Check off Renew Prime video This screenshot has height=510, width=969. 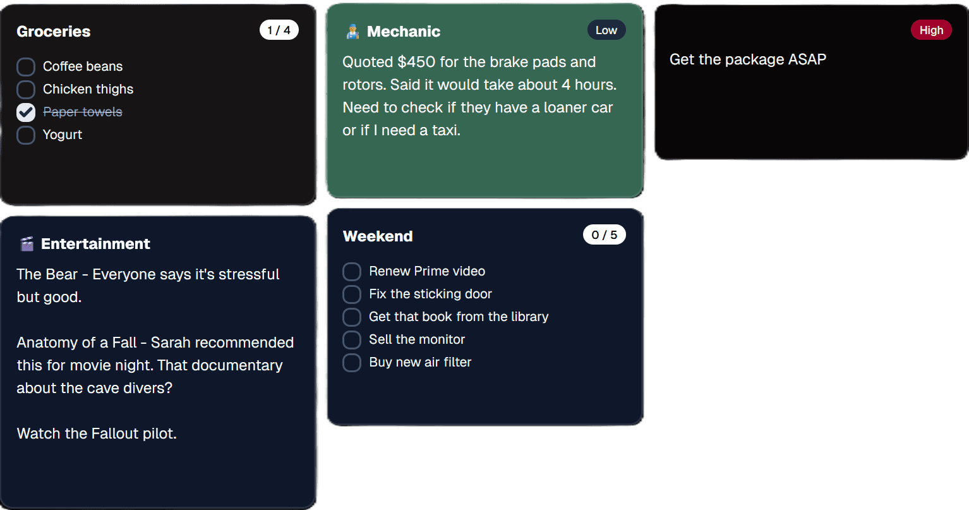[352, 272]
